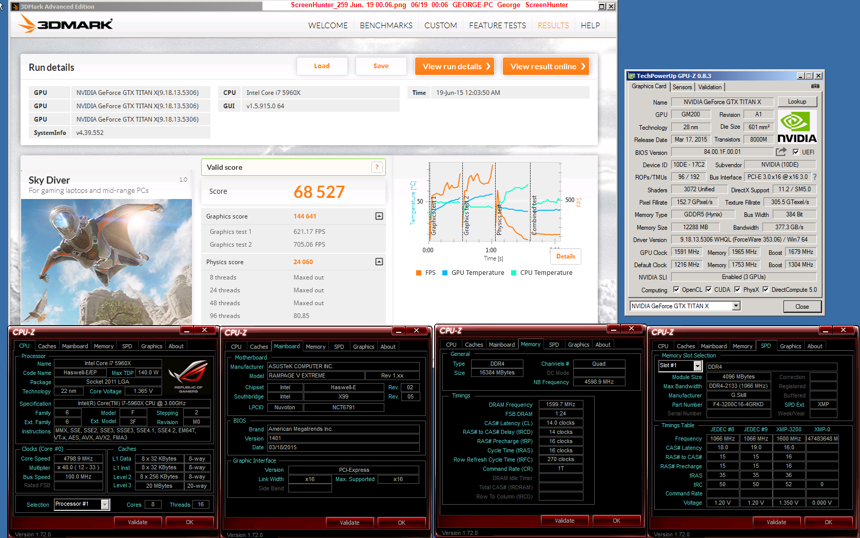Collapse the Graphics score section

379,216
